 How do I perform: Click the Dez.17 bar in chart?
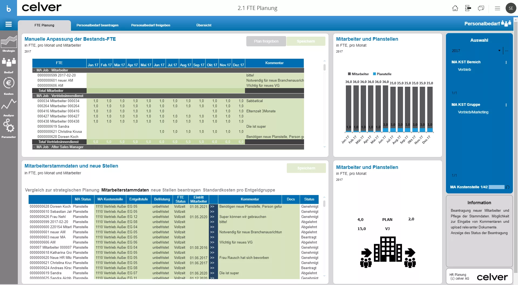[x=430, y=109]
